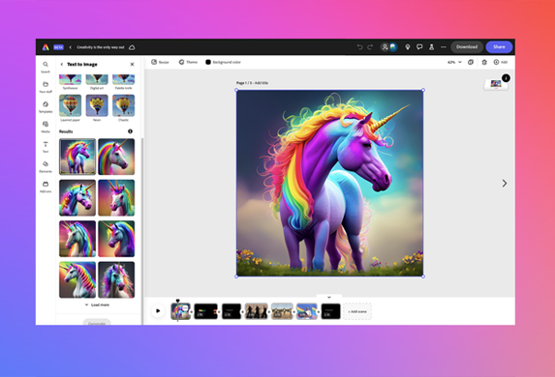
Task: Click Add scene in the timeline
Action: click(357, 311)
